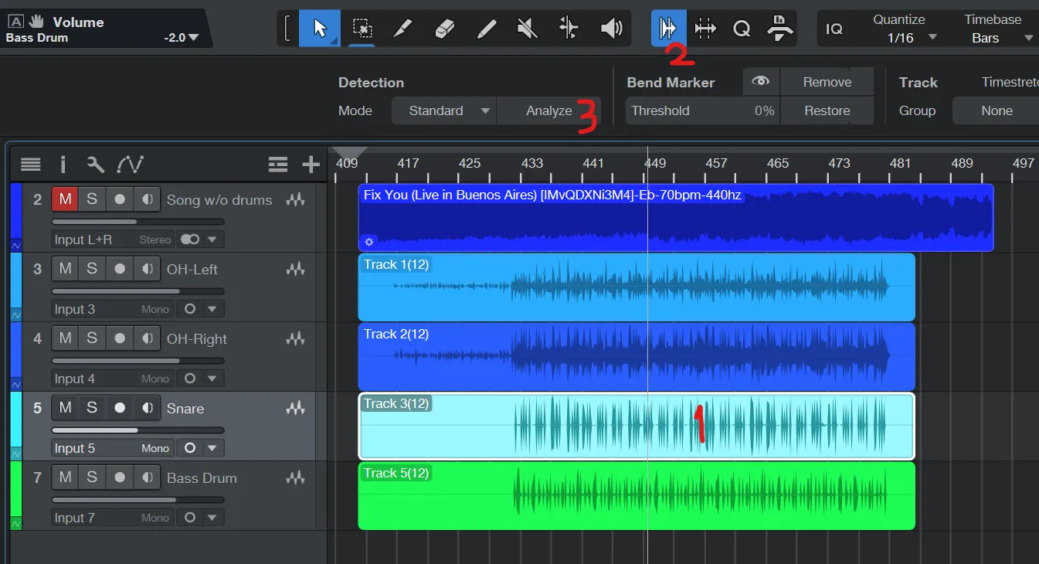
Task: Unmute the Song w/o drums track
Action: coord(66,199)
